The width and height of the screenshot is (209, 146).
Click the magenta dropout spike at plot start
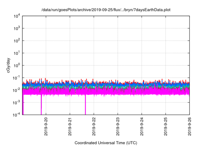[23, 105]
